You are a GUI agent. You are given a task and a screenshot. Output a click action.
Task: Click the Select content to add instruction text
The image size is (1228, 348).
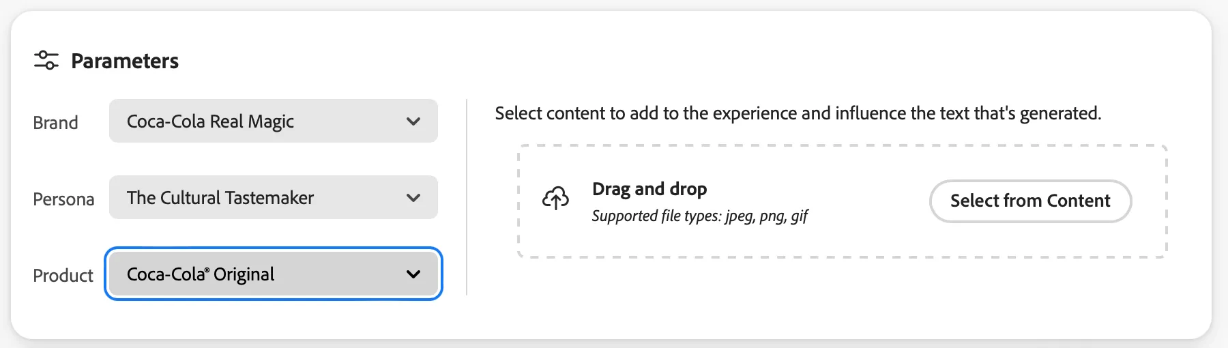(798, 113)
